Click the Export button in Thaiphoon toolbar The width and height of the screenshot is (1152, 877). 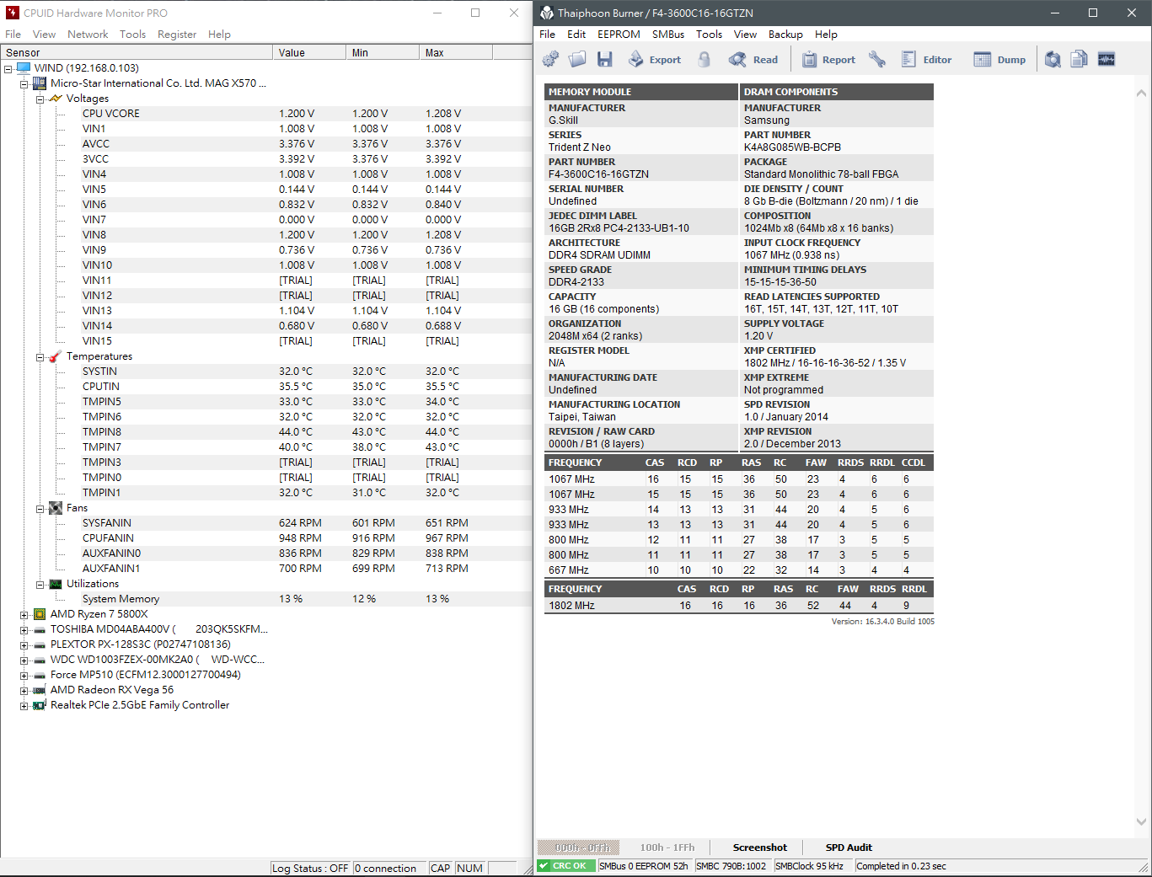point(655,59)
